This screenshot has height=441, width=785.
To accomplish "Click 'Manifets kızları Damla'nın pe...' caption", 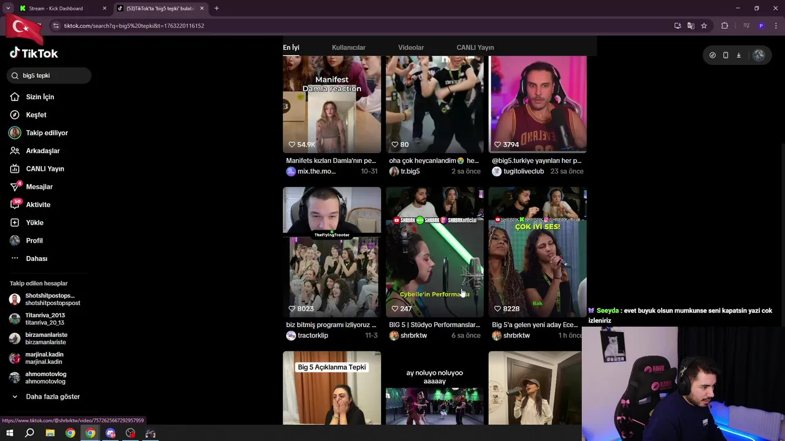I will (x=331, y=160).
